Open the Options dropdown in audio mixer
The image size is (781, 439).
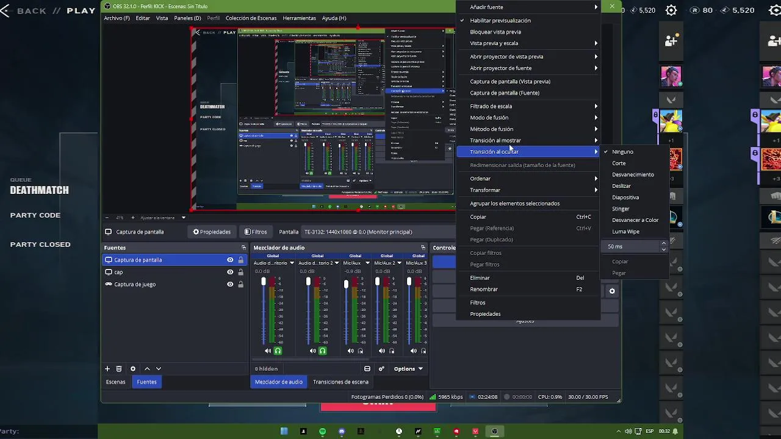pyautogui.click(x=408, y=369)
